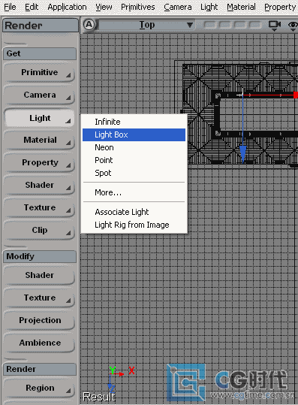Viewport: 298px width, 405px height.
Task: Choose Point light type
Action: pos(134,160)
